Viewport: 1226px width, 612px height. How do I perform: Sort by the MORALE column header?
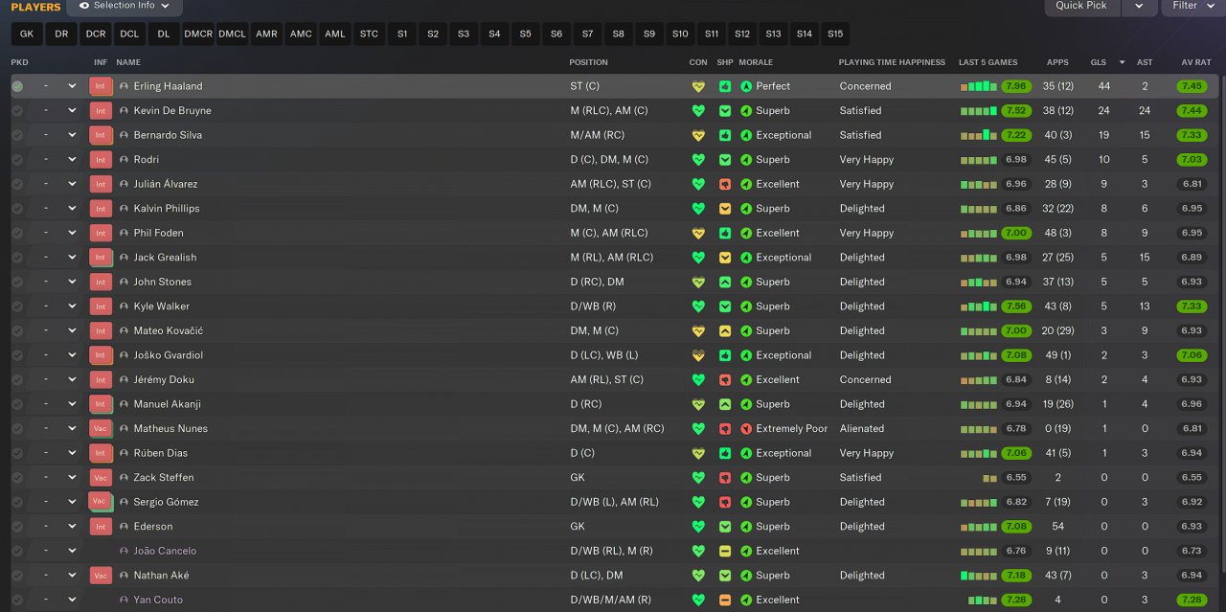(x=756, y=62)
